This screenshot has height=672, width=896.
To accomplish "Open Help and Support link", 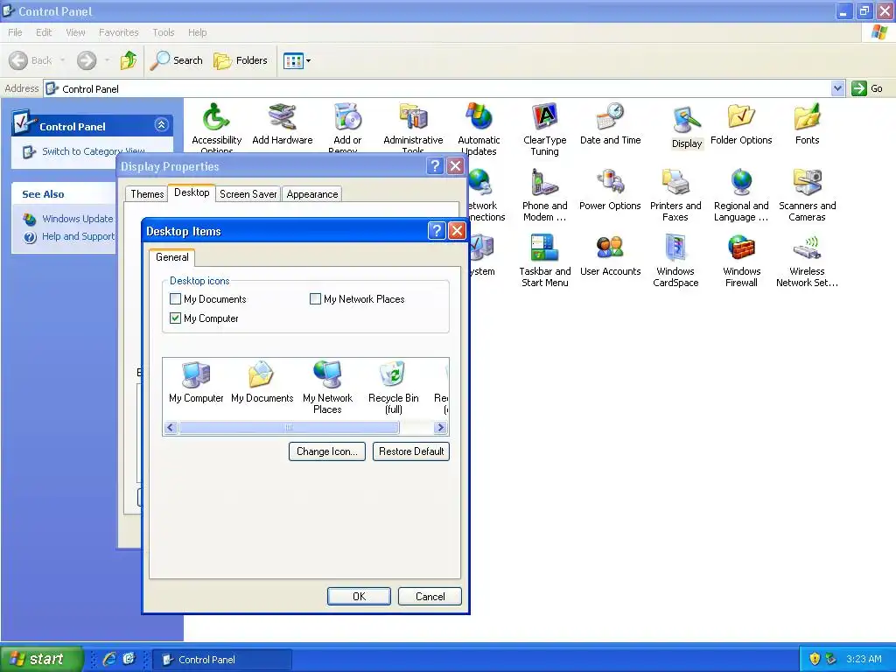I will 78,236.
